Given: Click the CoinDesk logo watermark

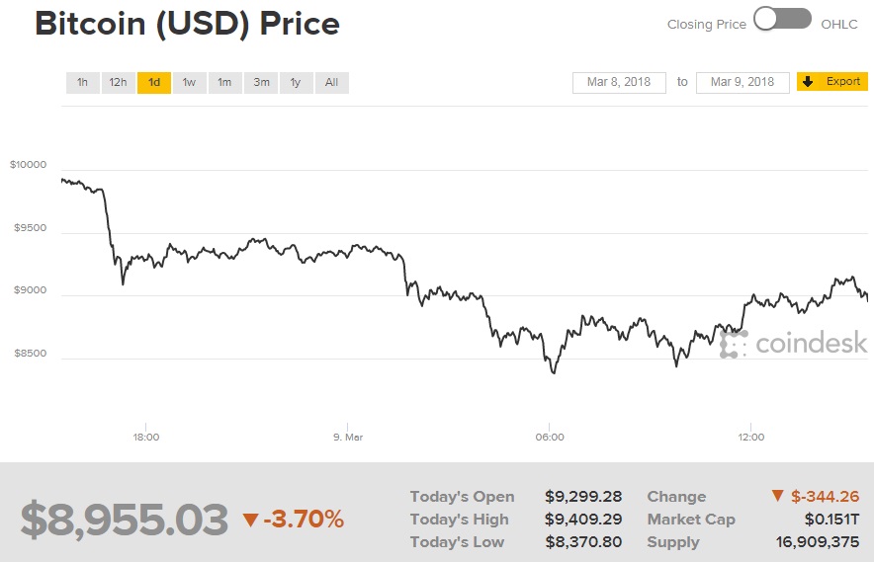Looking at the screenshot, I should (x=794, y=343).
